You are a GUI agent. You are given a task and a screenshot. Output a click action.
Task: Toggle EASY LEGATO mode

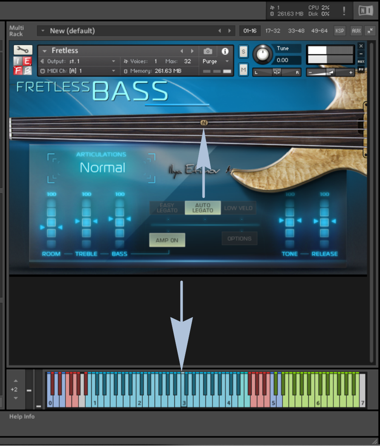pyautogui.click(x=167, y=208)
